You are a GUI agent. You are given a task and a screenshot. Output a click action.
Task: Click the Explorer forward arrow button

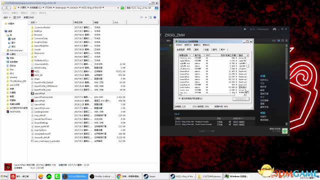click(x=9, y=8)
